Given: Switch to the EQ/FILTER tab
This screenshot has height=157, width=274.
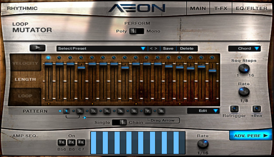Looking at the screenshot, I should (251, 8).
